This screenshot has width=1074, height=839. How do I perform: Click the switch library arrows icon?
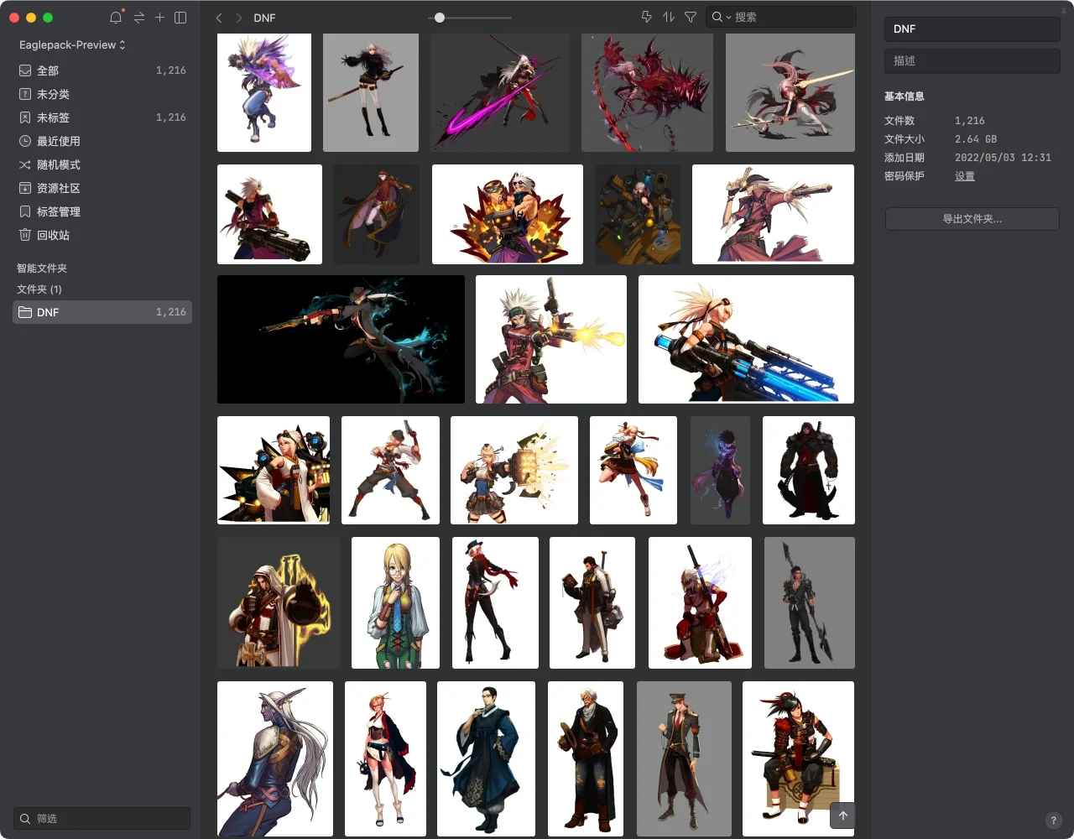(x=139, y=17)
